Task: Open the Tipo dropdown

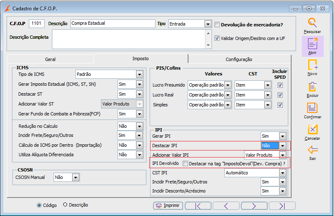Action: tap(208, 24)
